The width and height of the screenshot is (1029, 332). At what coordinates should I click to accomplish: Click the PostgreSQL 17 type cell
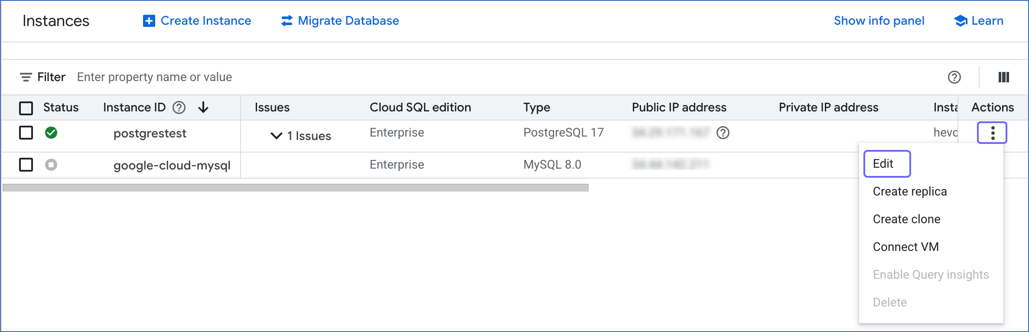563,133
